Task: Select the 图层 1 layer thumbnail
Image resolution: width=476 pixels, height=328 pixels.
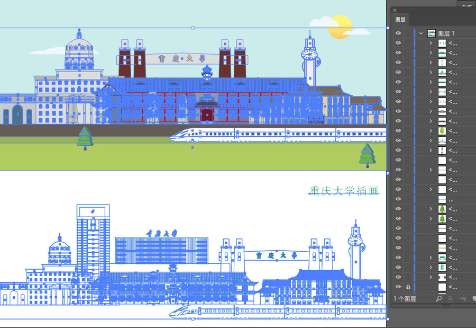Action: tap(432, 33)
